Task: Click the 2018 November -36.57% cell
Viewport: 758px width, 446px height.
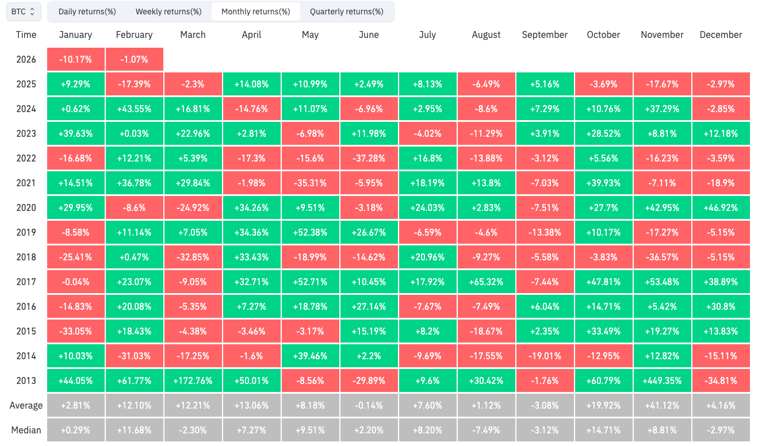Action: pyautogui.click(x=662, y=257)
